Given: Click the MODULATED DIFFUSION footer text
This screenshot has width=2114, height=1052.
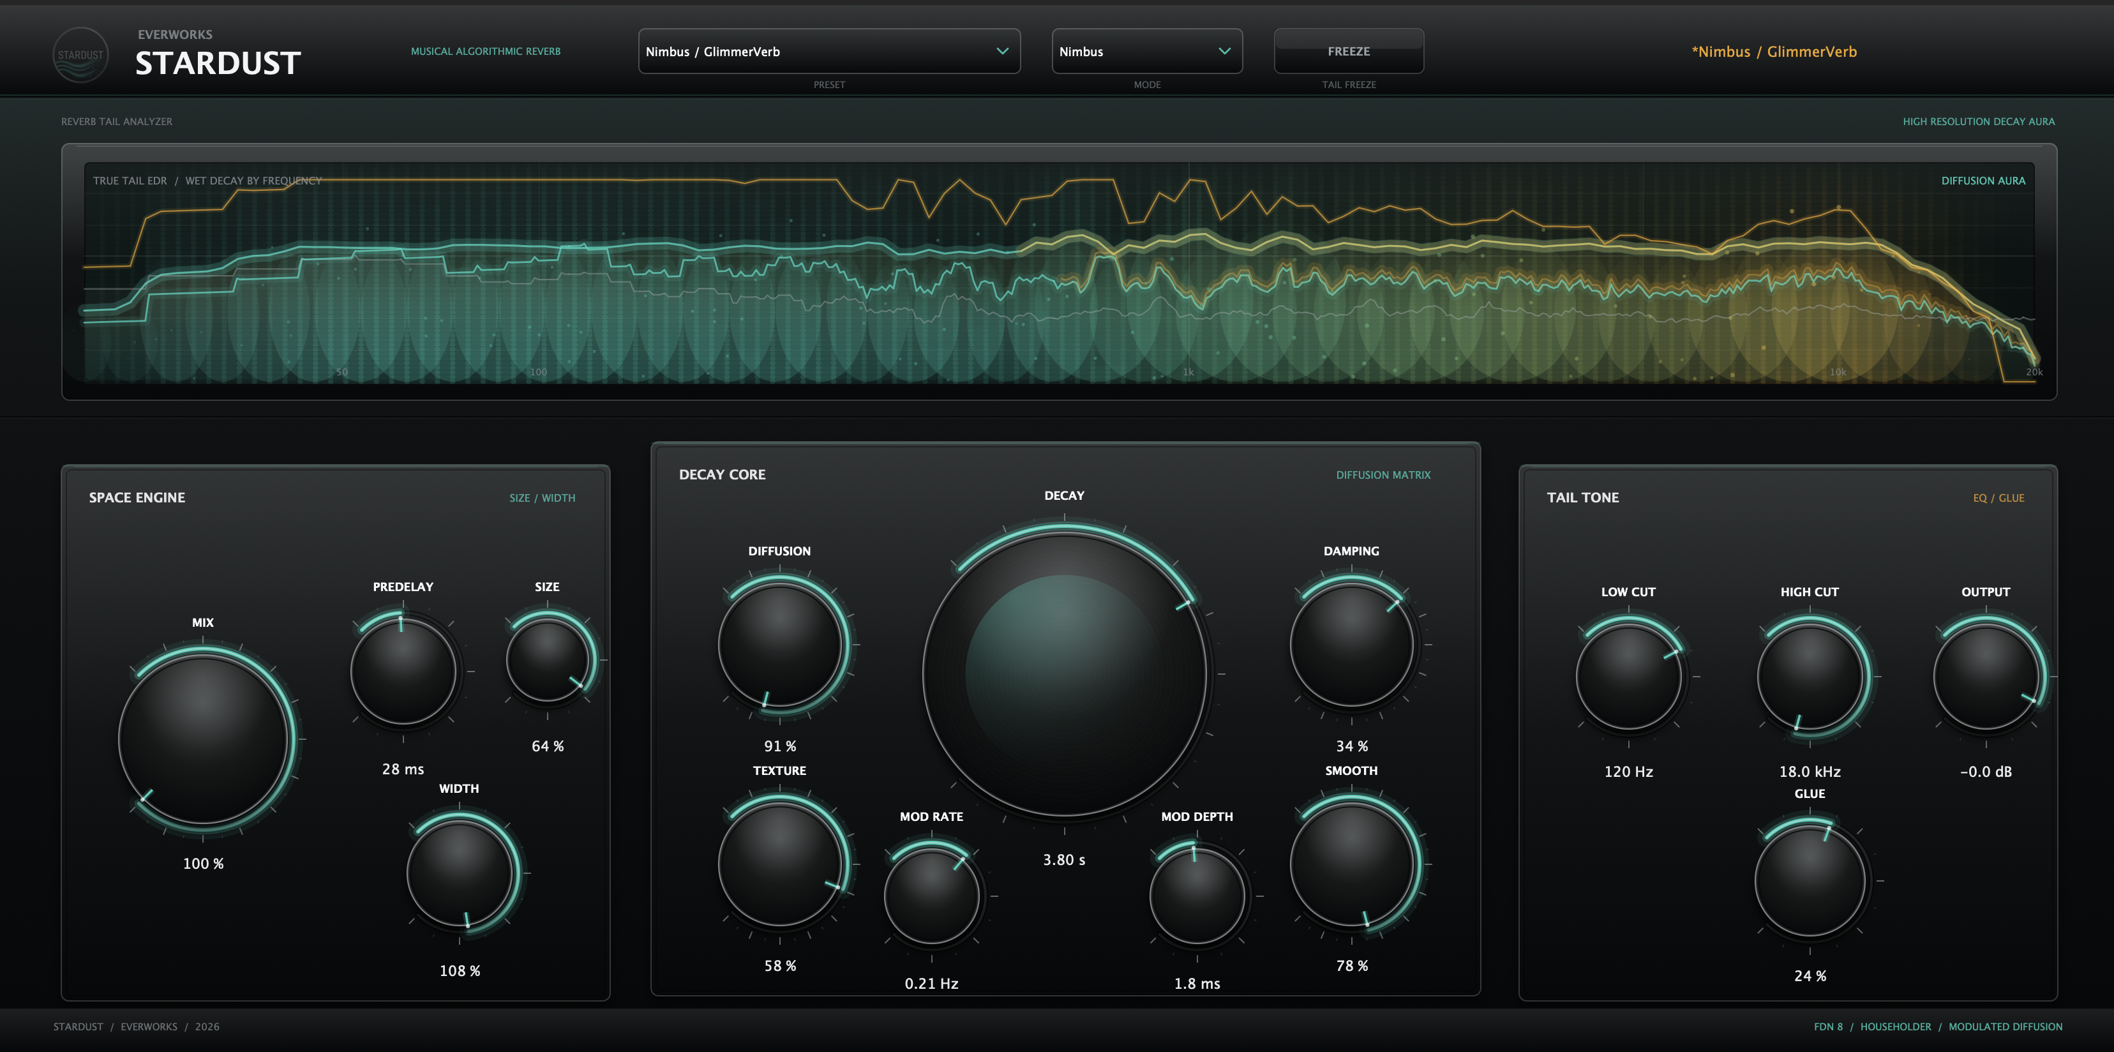Looking at the screenshot, I should 2005,1026.
